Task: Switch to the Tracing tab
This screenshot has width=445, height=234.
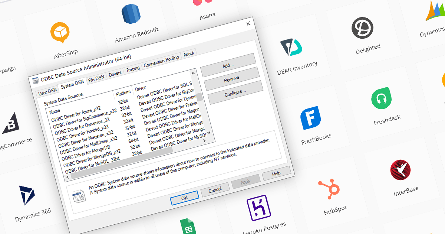Action: coord(133,69)
